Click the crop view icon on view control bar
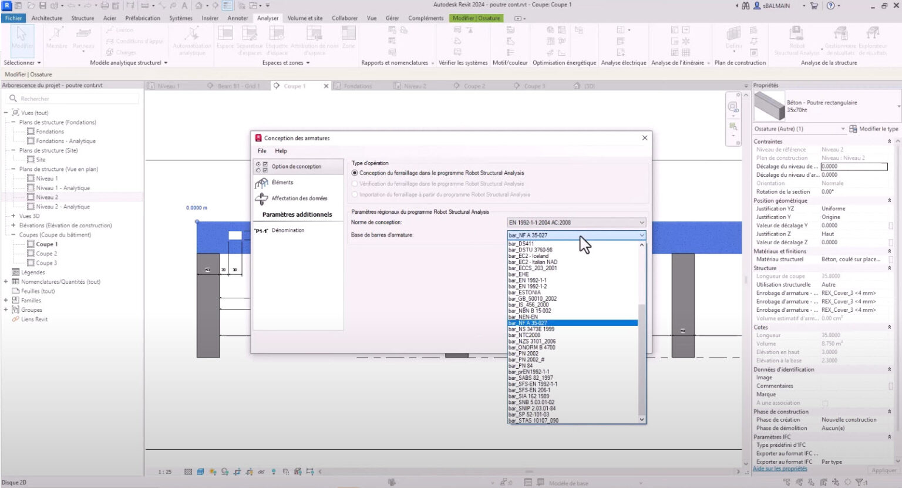Viewport: 902px width, 488px height. 237,471
